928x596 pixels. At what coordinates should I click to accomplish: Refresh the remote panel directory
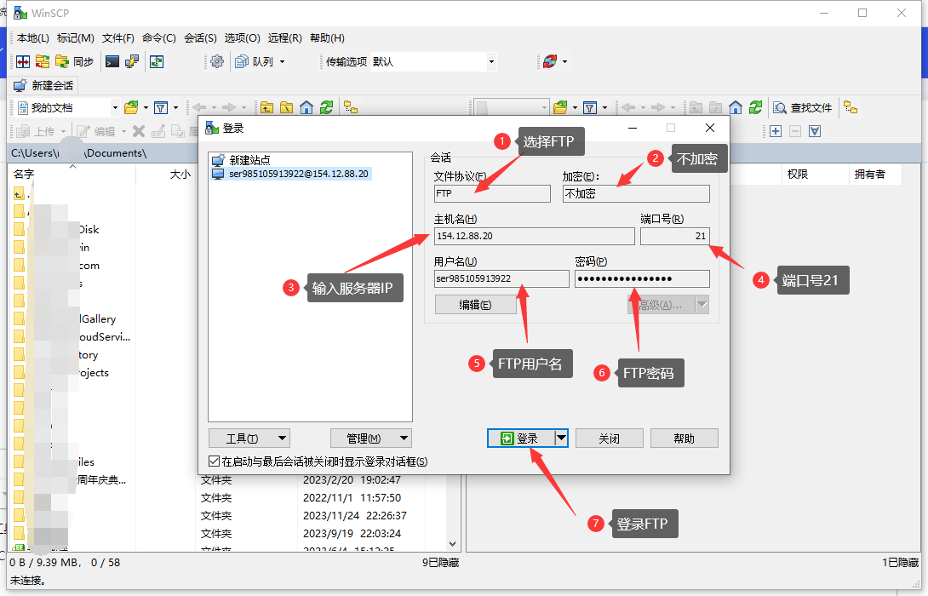point(755,108)
